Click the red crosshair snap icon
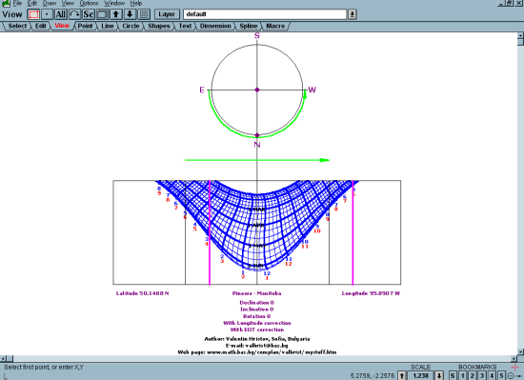The height and width of the screenshot is (380, 524). [x=514, y=368]
